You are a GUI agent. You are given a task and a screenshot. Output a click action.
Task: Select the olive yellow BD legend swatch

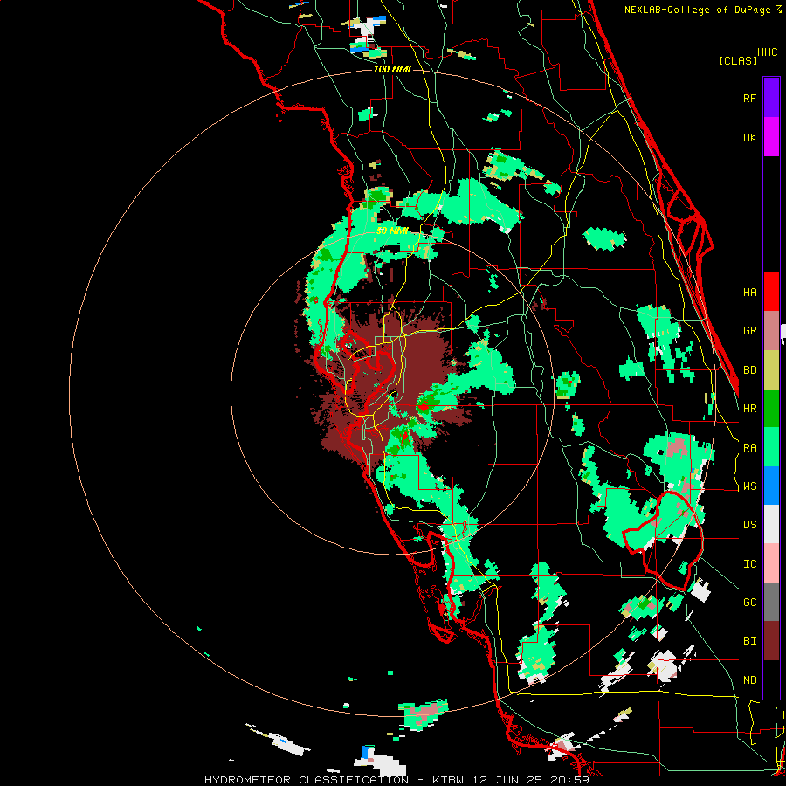coord(771,370)
